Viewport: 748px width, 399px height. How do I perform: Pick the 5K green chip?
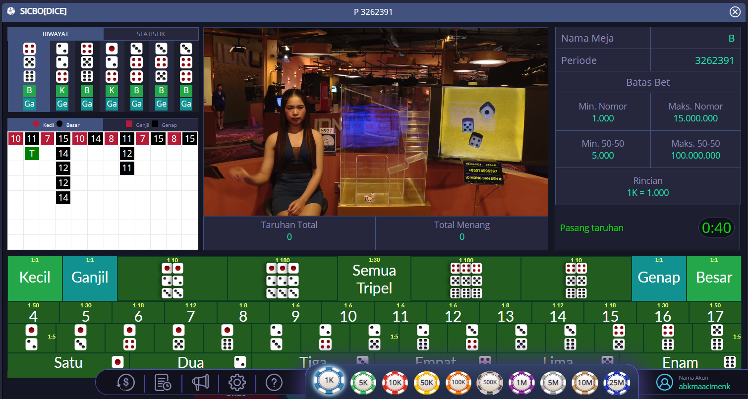point(363,383)
